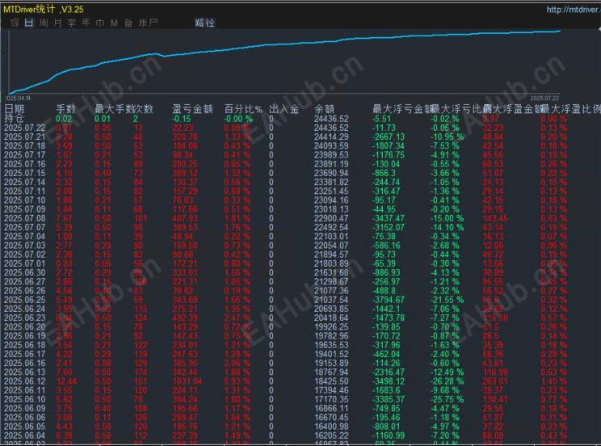The width and height of the screenshot is (601, 446).
Task: Click max floating loss -3794.67
Action: pos(389,300)
